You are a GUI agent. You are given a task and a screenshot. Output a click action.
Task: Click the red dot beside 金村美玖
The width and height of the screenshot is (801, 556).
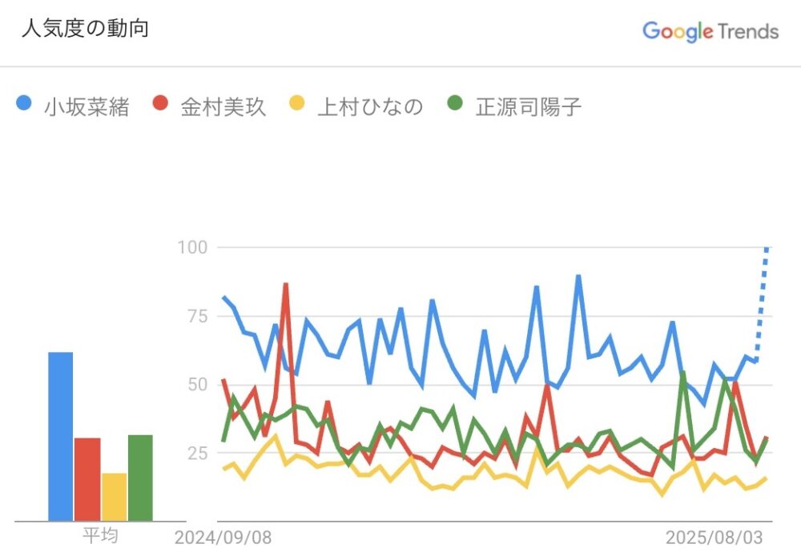pyautogui.click(x=161, y=105)
